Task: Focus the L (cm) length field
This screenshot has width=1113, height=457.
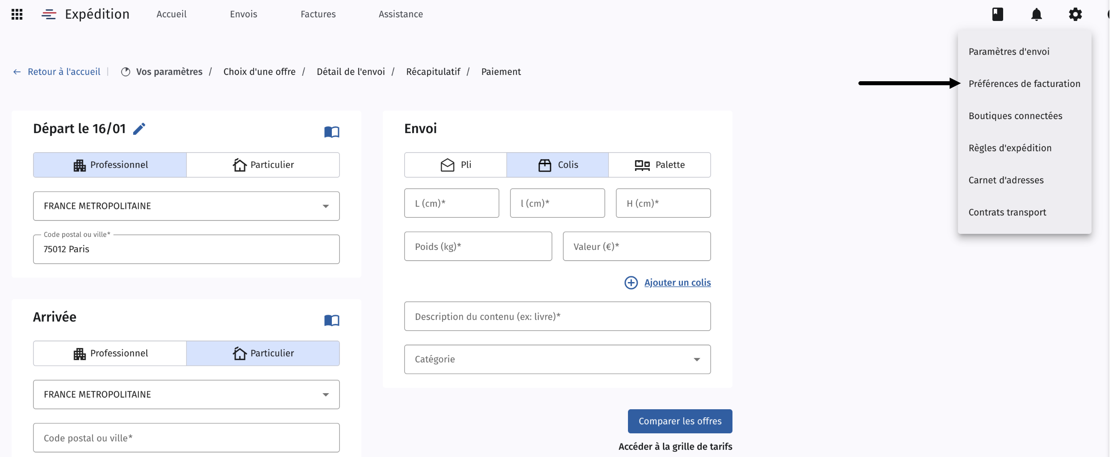Action: coord(452,203)
